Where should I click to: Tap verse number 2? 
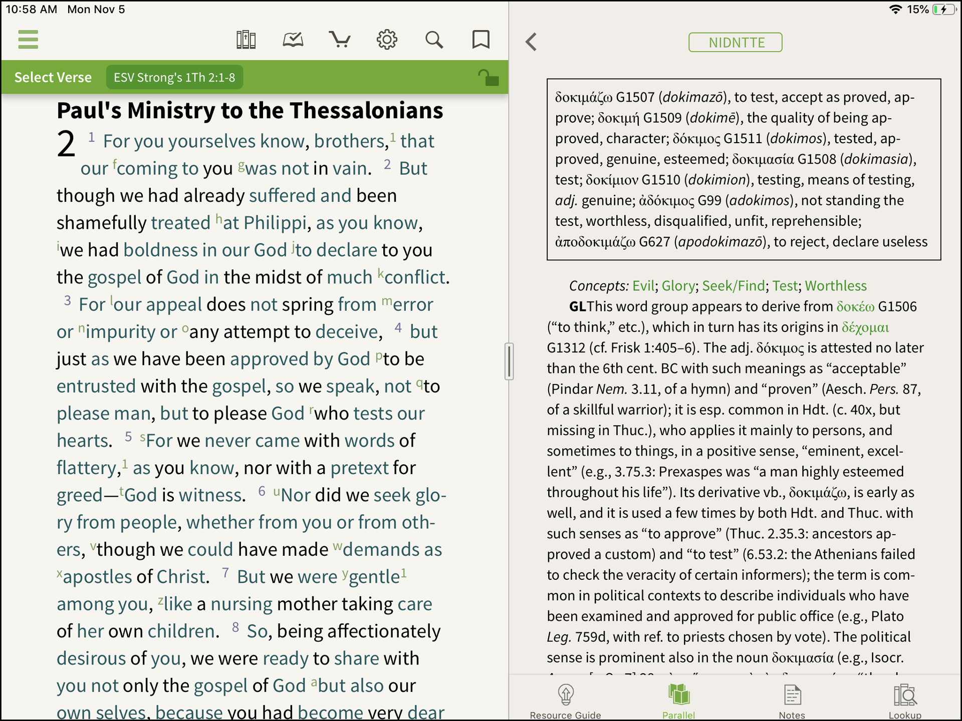[387, 164]
